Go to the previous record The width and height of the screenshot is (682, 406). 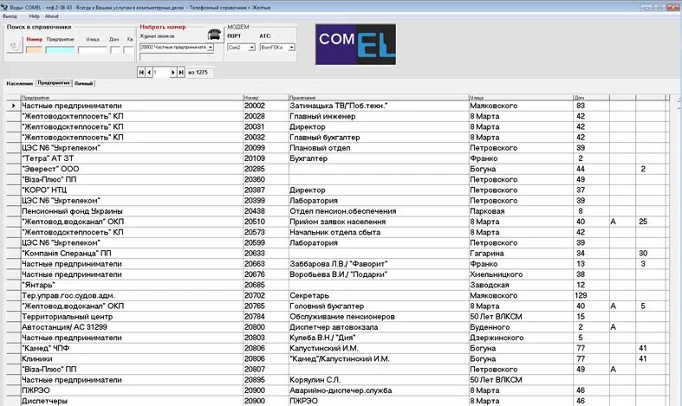[x=149, y=72]
